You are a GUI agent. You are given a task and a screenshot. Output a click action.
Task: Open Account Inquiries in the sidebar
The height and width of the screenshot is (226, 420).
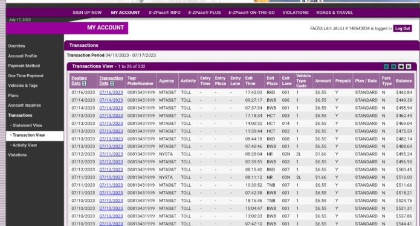coord(24,105)
